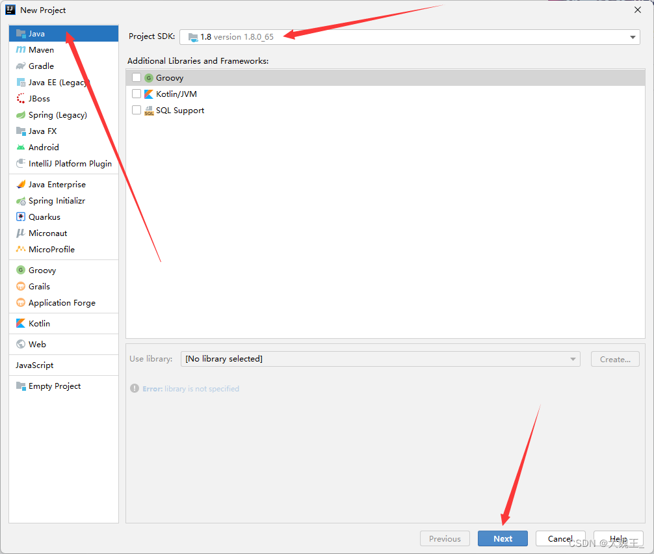Click the Empty Project folder icon
Viewport: 654px width, 554px height.
[21, 386]
